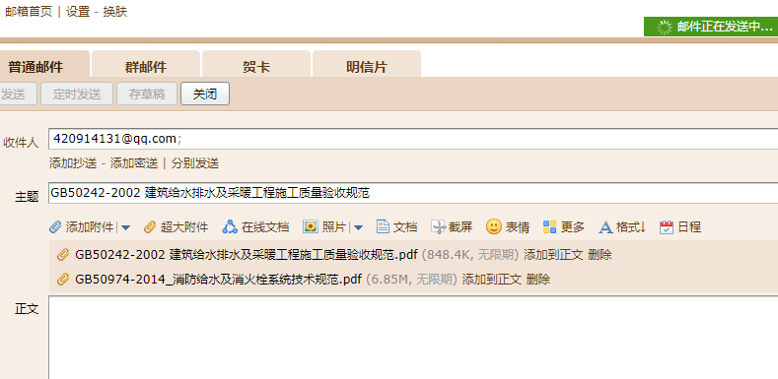Click the paperclip icon beside 添加附件
This screenshot has width=778, height=379.
click(x=55, y=227)
